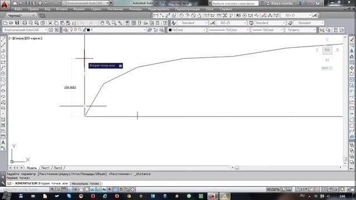Open the ПоСлою color dropdown
Viewport: 356px width, 200px height.
[x=187, y=30]
